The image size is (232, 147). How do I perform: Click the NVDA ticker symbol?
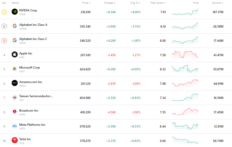pyautogui.click(x=22, y=15)
